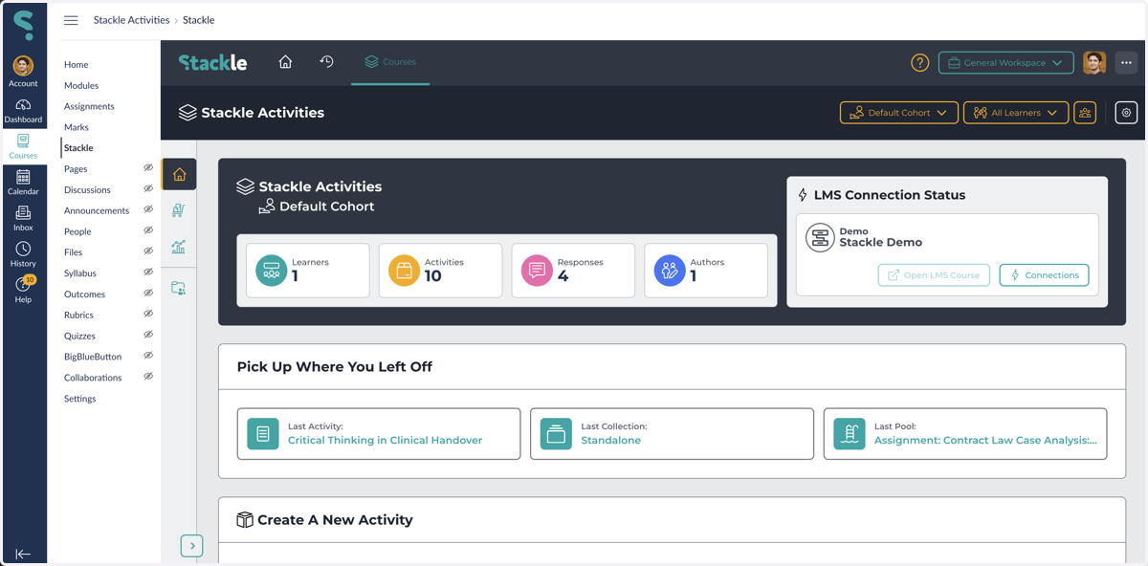The image size is (1148, 566).
Task: Toggle visibility eye icon for Syllabus
Action: pyautogui.click(x=148, y=272)
